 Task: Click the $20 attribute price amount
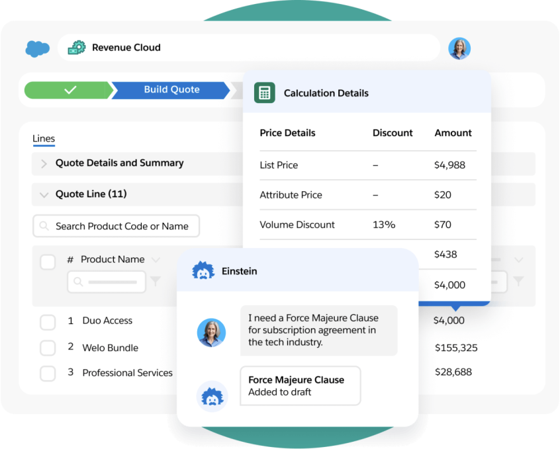tap(442, 195)
